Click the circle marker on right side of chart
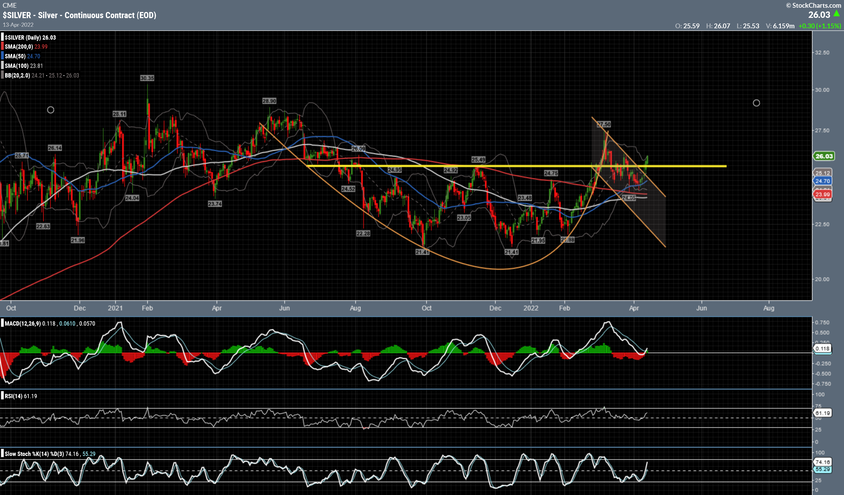The image size is (844, 495). point(756,103)
